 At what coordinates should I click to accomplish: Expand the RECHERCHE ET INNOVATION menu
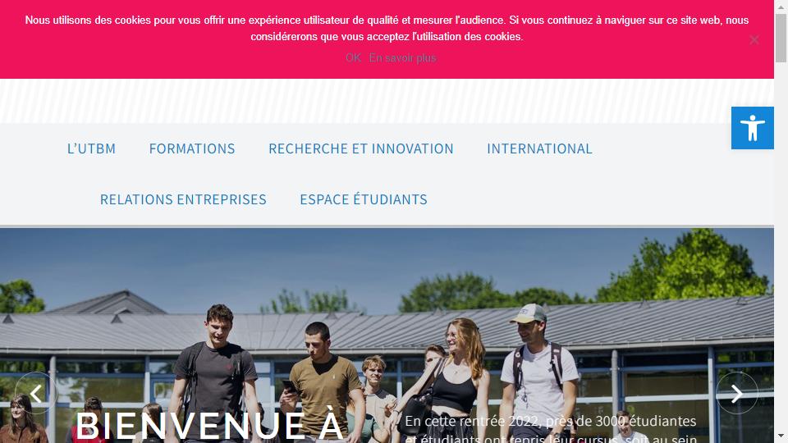[x=361, y=148]
